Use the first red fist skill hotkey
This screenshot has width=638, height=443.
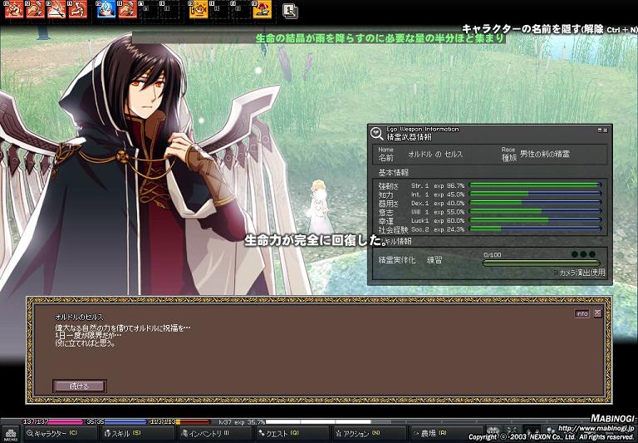pyautogui.click(x=14, y=9)
